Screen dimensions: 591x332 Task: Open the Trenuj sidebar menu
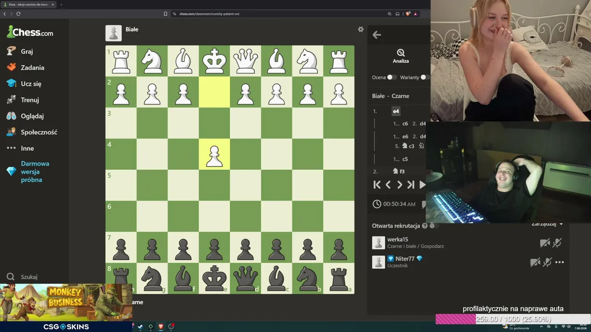[23, 100]
